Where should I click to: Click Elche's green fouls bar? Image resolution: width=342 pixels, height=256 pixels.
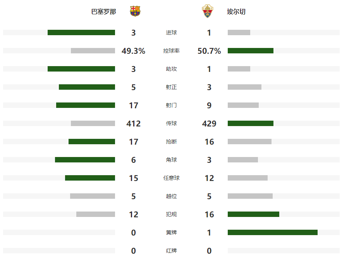click(x=253, y=214)
